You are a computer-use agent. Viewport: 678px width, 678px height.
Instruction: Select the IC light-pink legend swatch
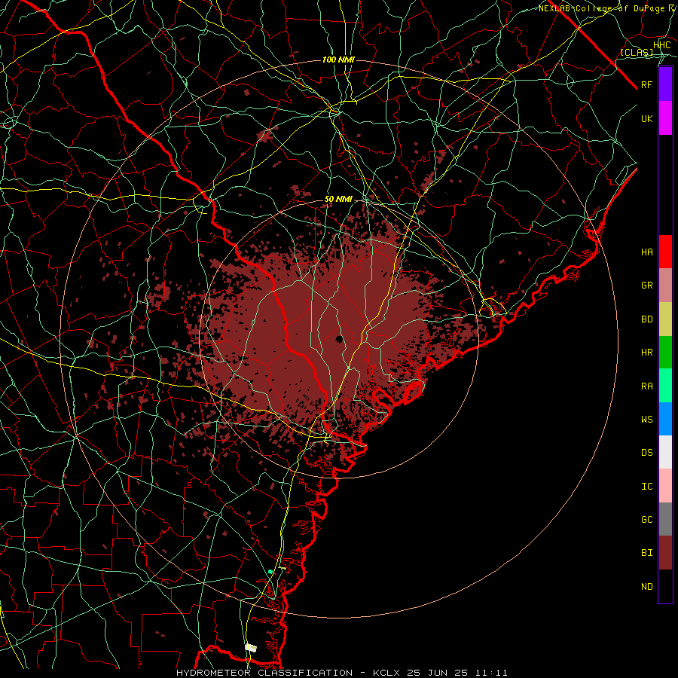click(665, 486)
